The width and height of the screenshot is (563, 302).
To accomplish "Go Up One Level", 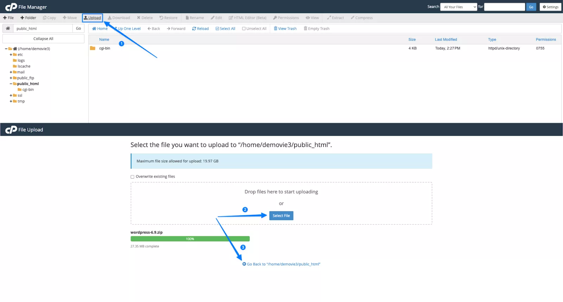I will tap(128, 29).
